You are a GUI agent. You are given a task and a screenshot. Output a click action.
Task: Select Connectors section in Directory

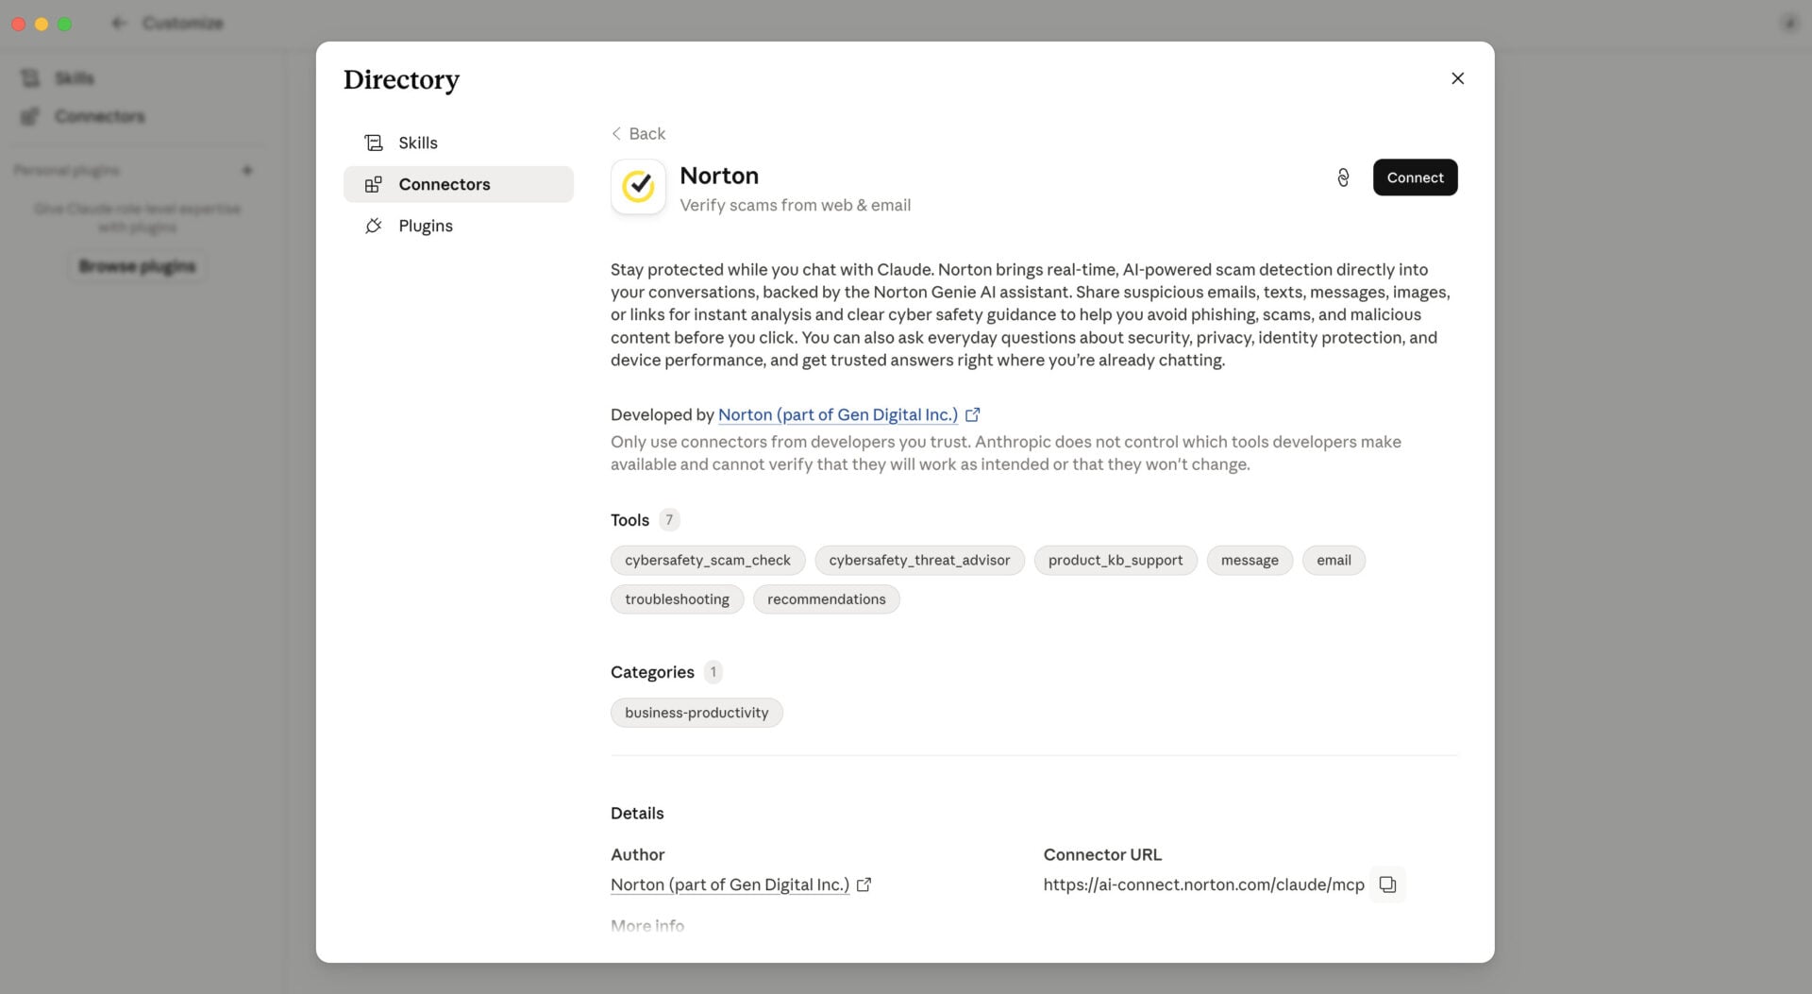pyautogui.click(x=459, y=184)
